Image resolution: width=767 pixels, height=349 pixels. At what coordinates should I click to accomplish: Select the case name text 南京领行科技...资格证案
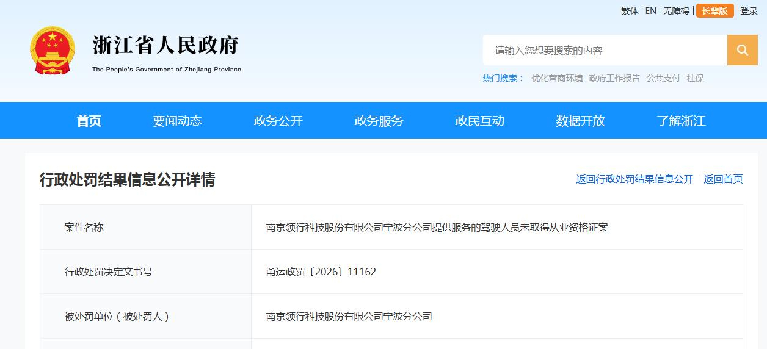(437, 228)
